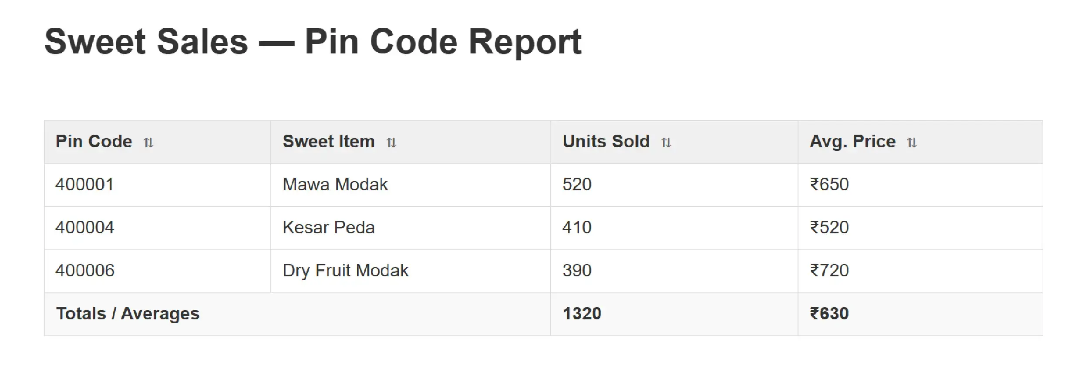1091x368 pixels.
Task: Click the ₹720 average price cell
Action: [829, 271]
